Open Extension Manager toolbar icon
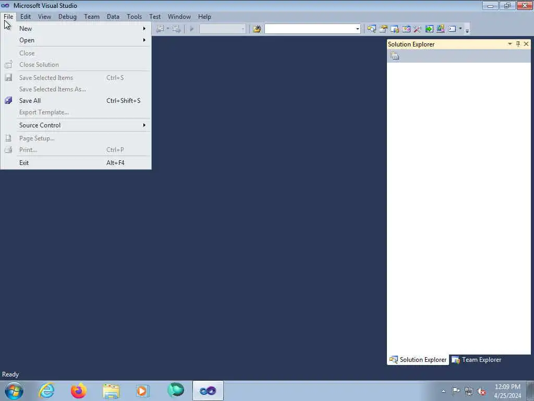 [440, 29]
